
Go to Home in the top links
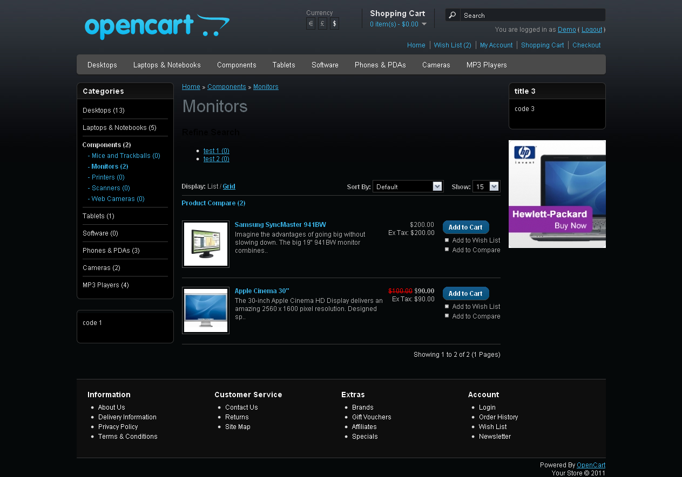416,45
